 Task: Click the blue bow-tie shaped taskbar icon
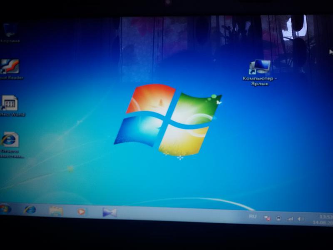click(x=109, y=212)
